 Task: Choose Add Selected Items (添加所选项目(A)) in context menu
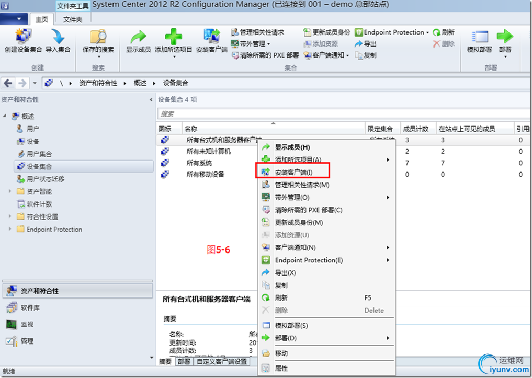point(327,159)
